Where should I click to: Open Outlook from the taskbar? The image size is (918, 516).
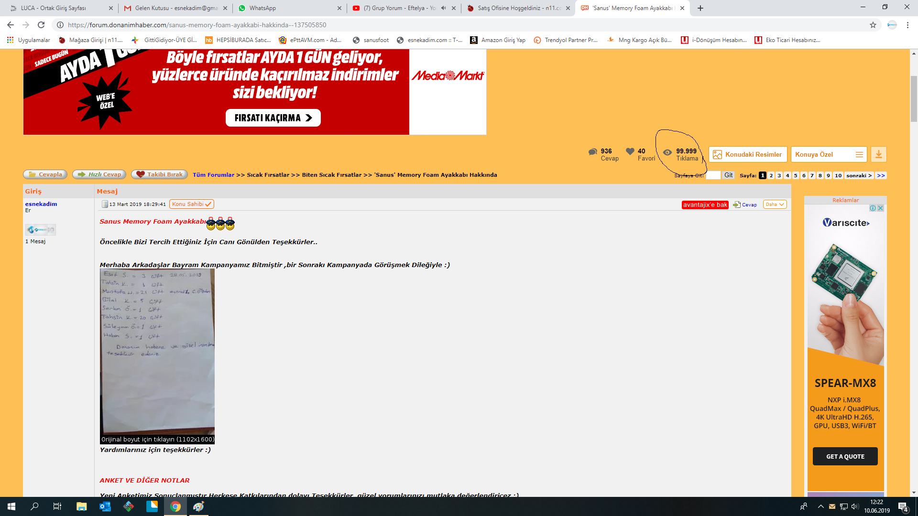click(x=105, y=506)
